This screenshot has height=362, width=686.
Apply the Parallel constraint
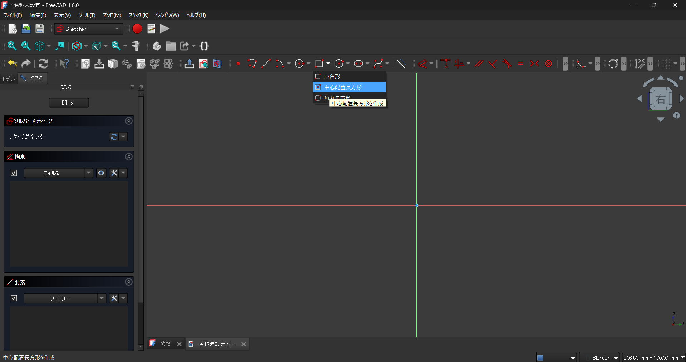click(x=479, y=64)
